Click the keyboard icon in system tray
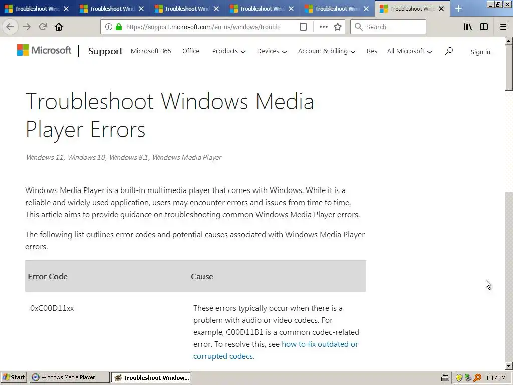 445,378
